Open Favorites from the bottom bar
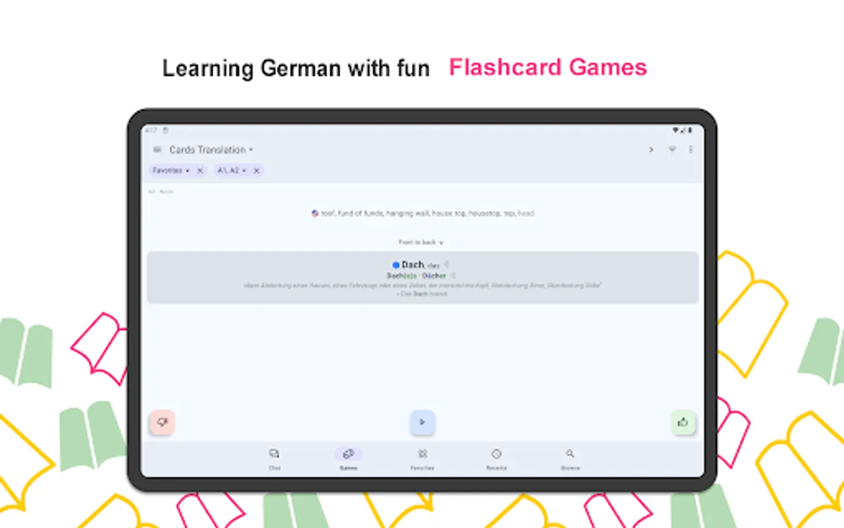844x528 pixels. [x=423, y=453]
